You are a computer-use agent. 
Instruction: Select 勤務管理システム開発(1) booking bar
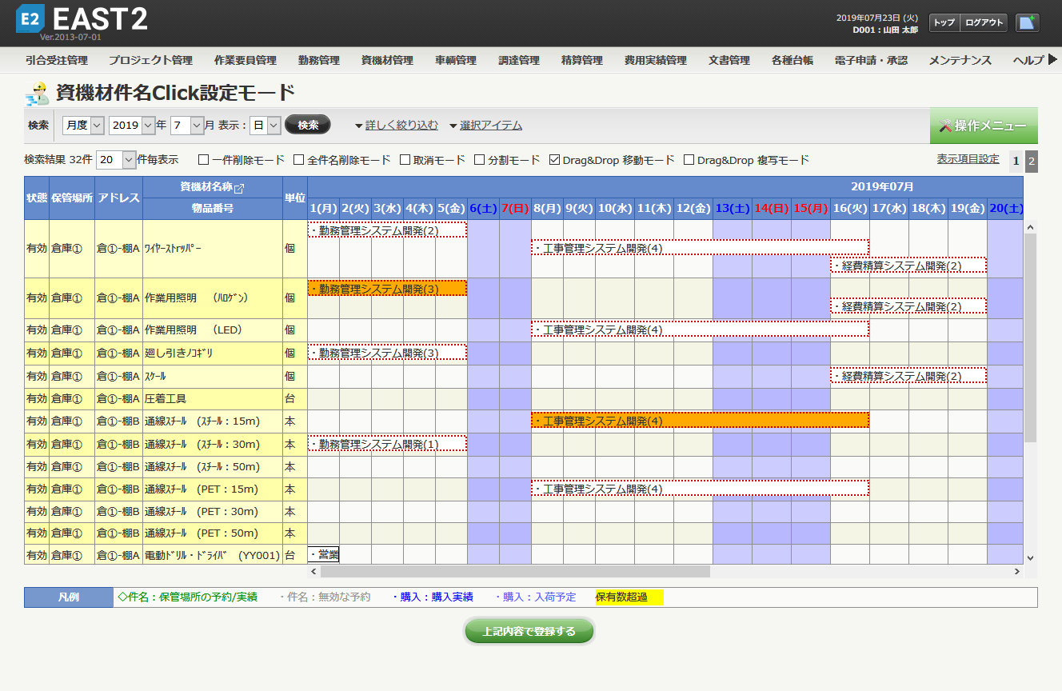click(x=387, y=443)
